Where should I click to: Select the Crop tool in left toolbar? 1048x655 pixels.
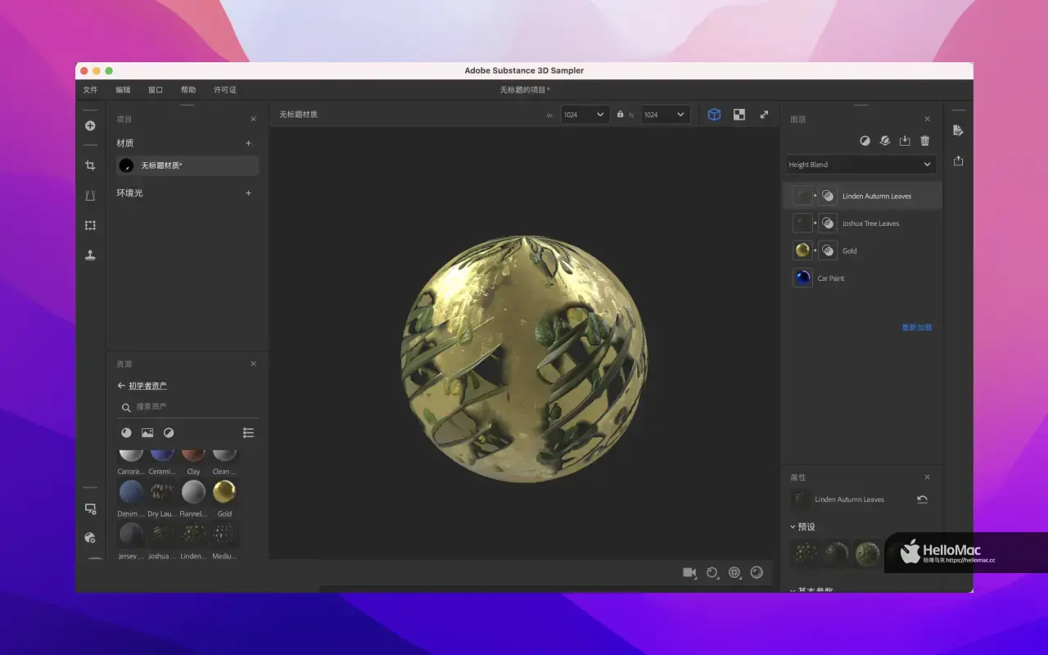pos(90,165)
